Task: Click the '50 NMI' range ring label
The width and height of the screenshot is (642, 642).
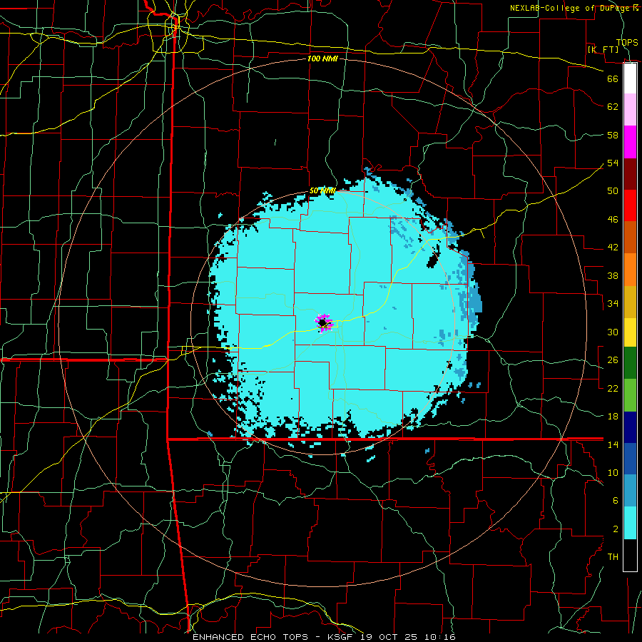Action: pos(322,190)
